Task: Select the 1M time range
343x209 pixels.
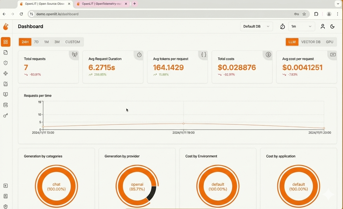Action: click(46, 42)
